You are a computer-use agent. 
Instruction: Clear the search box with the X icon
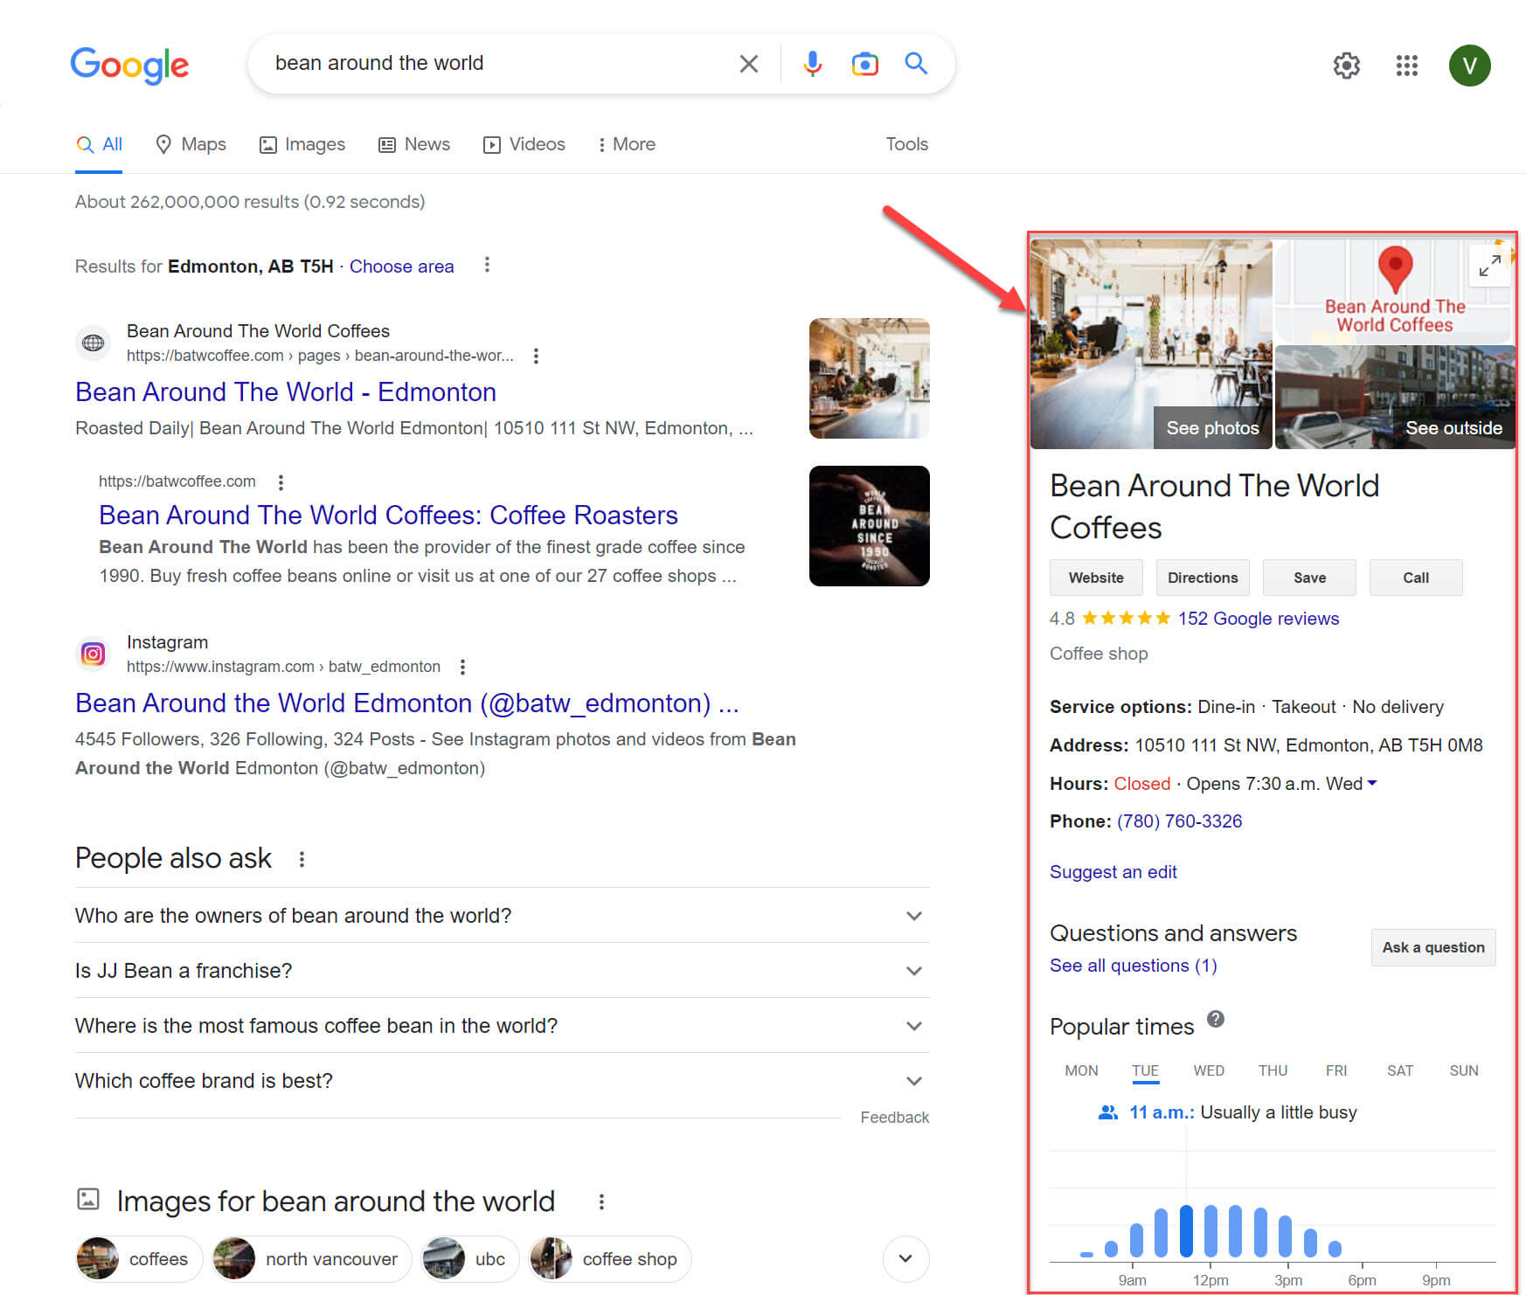(x=748, y=64)
